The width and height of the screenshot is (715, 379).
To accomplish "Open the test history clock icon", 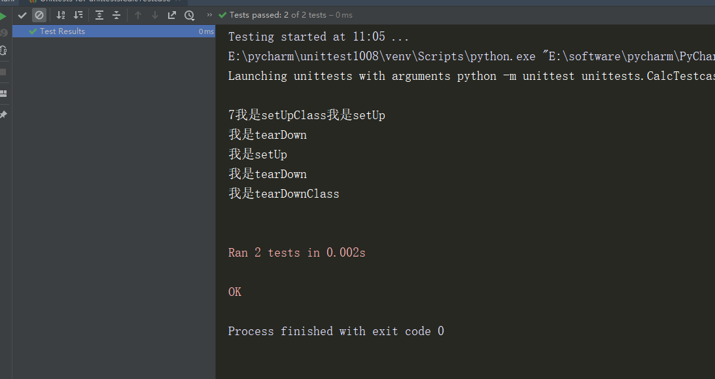I will pos(189,14).
